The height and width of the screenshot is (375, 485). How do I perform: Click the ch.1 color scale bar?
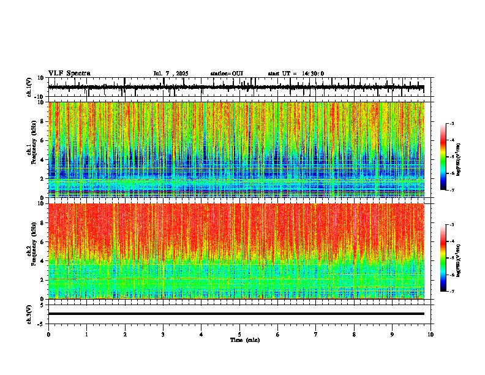click(443, 157)
